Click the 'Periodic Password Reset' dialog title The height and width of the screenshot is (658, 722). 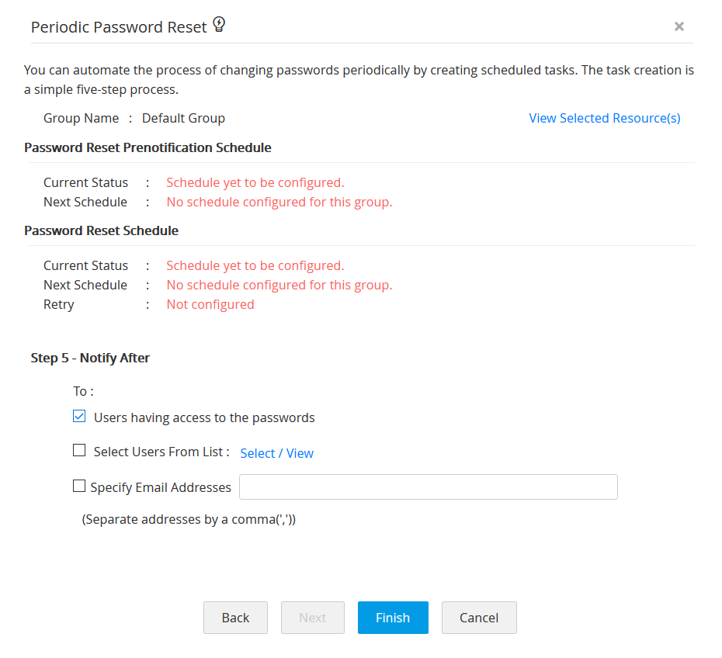[x=119, y=27]
